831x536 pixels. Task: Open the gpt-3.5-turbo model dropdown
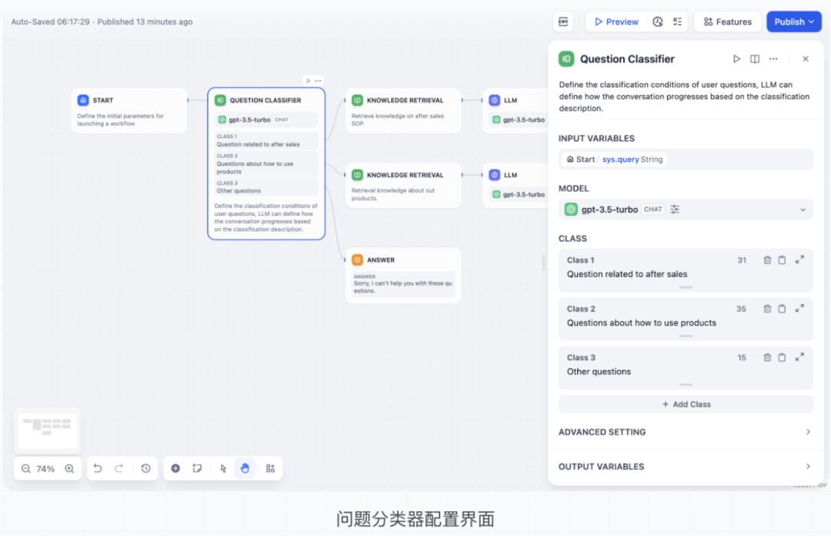coord(803,209)
